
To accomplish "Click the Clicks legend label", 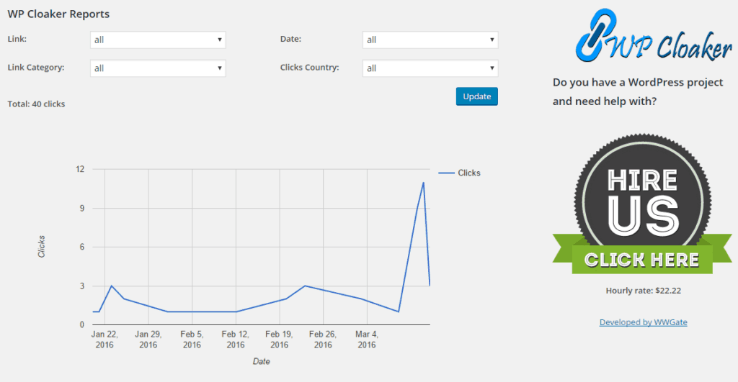I will 468,173.
